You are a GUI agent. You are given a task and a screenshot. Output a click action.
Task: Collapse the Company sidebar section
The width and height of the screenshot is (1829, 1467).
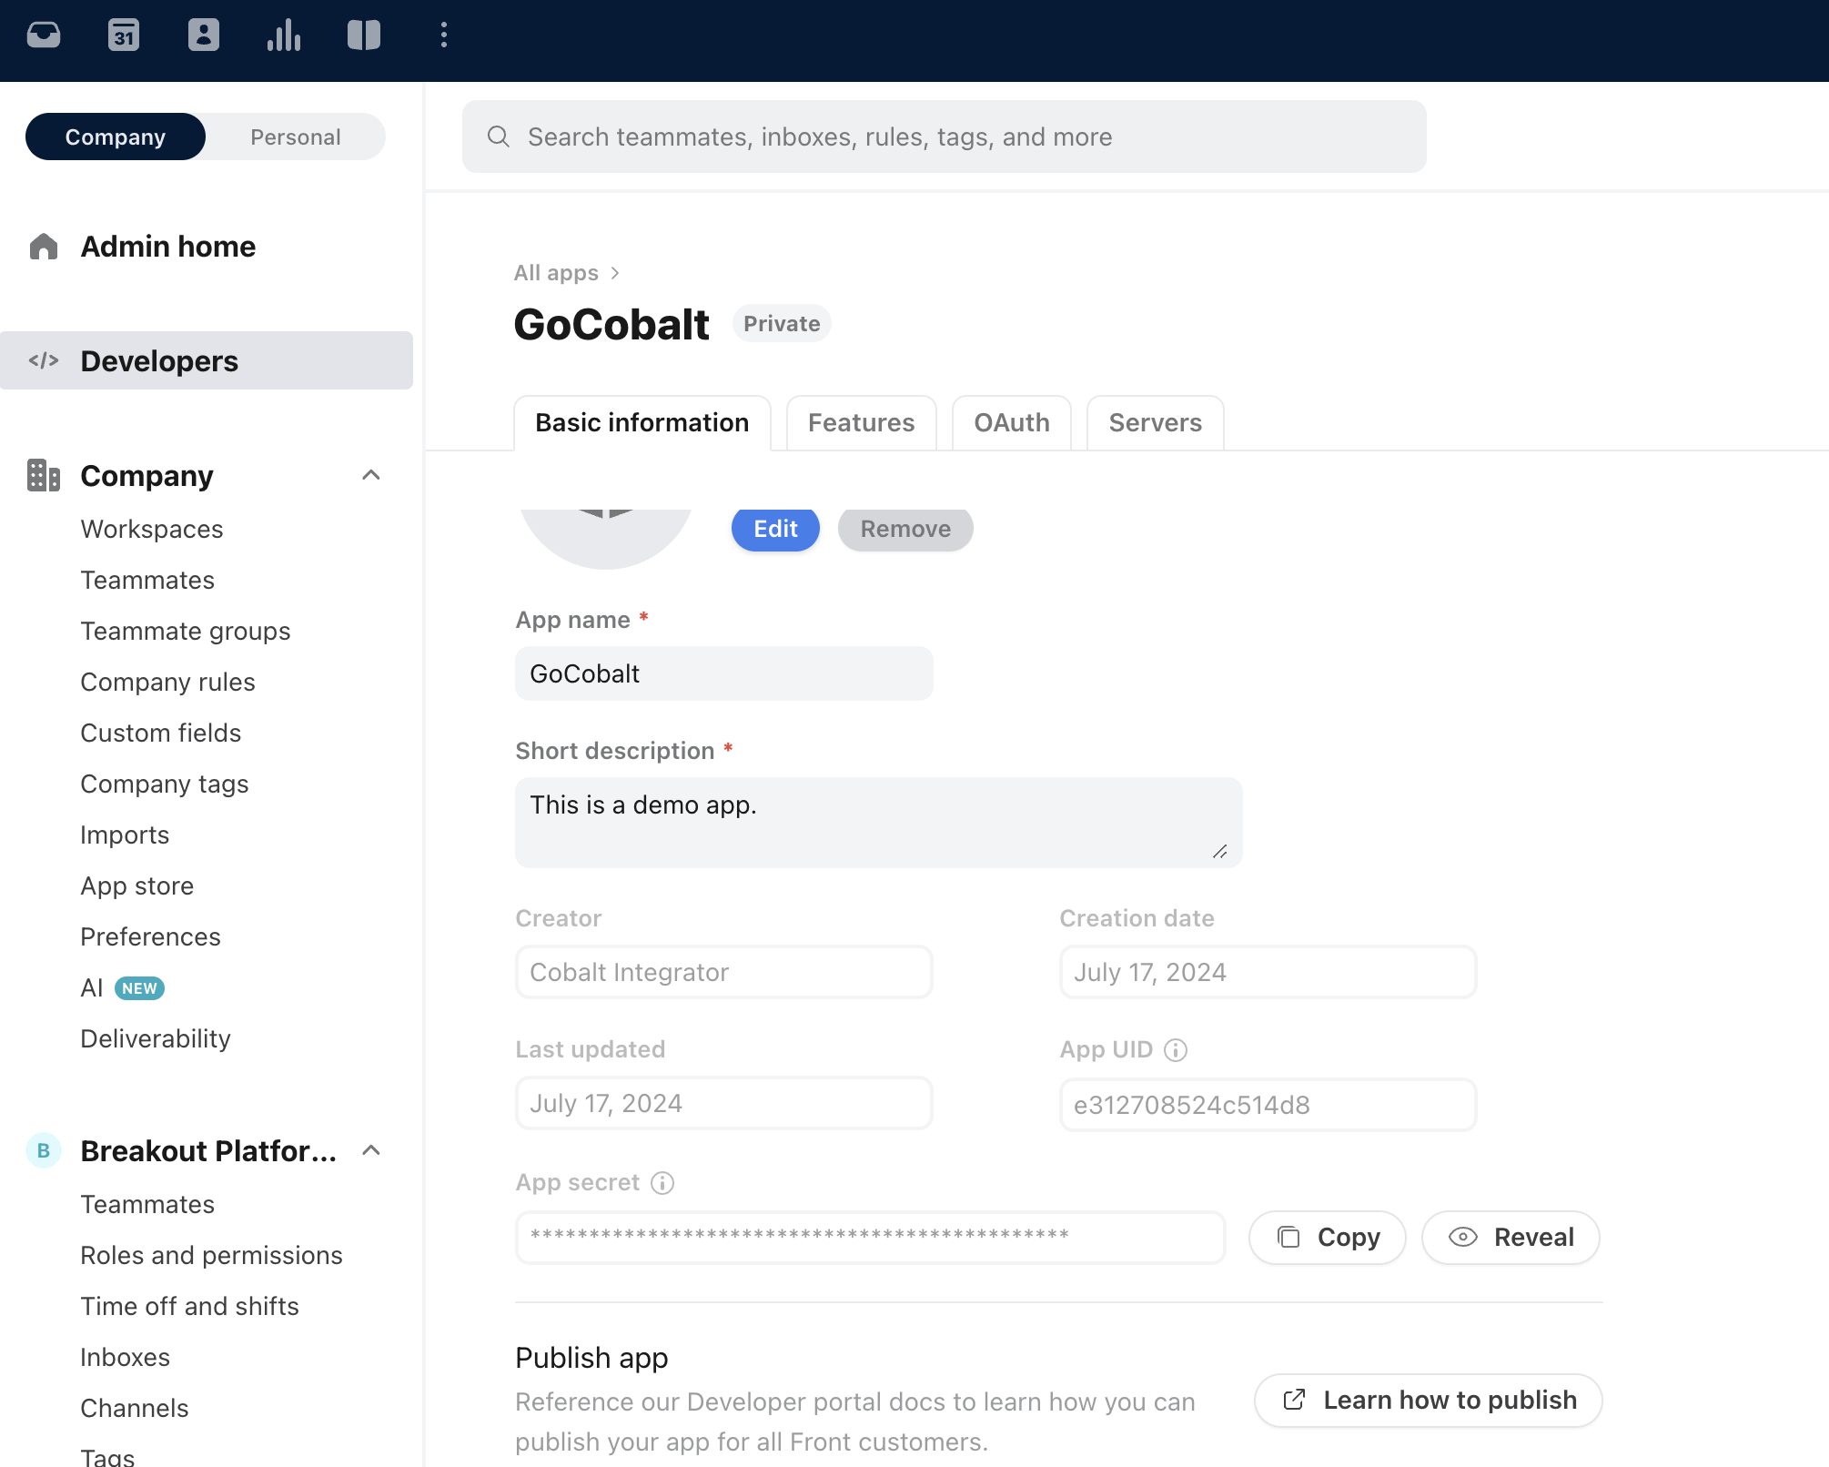pos(371,475)
